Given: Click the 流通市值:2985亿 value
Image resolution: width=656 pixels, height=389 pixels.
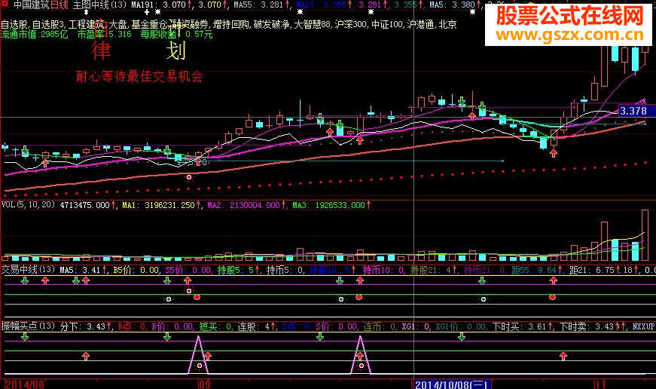Looking at the screenshot, I should 35,35.
